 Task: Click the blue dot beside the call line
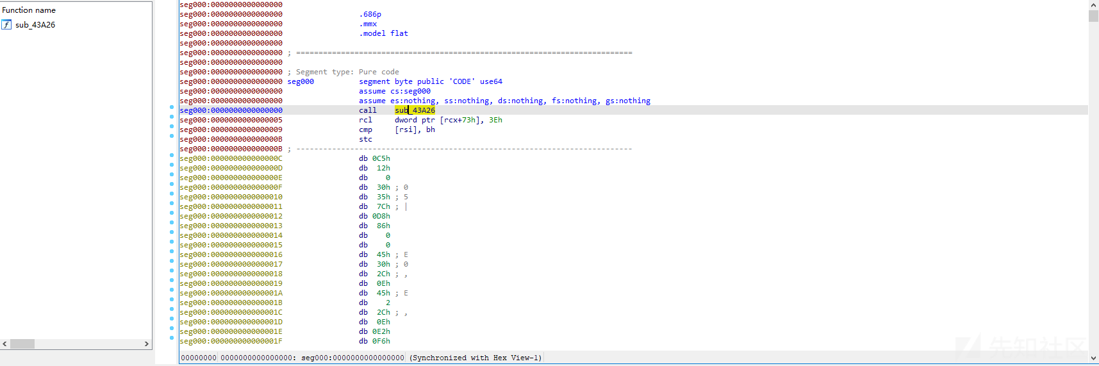coord(172,107)
